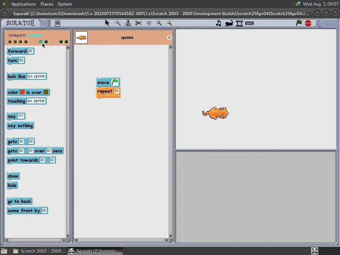Click the network tray icon beside the clock
The image size is (340, 255).
(298, 4)
